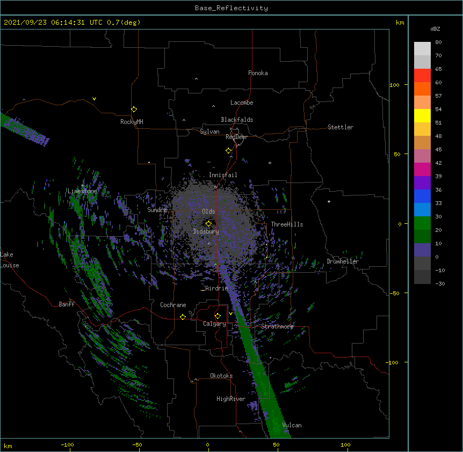Click the magenta 42-39 dBZ legend swatch
The height and width of the screenshot is (452, 463).
422,169
